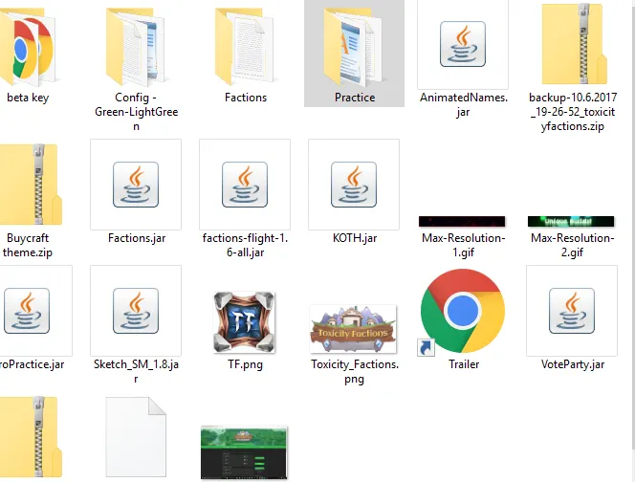Click the 'KOTH.jar' file name
The height and width of the screenshot is (482, 635).
pos(355,238)
